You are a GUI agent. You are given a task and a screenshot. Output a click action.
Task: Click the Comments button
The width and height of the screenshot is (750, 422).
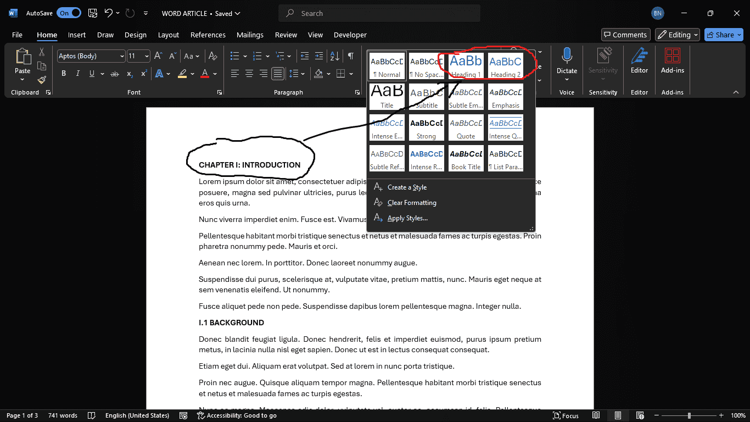coord(625,35)
